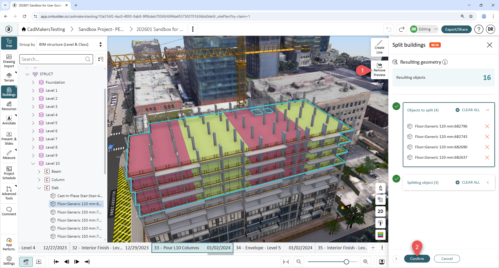Image resolution: width=499 pixels, height=268 pixels.
Task: Select the Buildings tool
Action: (9, 92)
